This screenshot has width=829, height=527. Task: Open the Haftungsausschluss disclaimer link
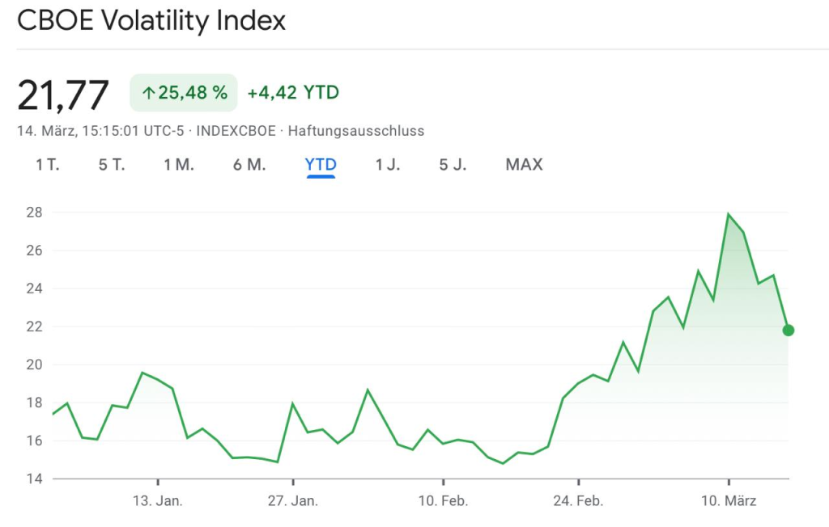(356, 131)
